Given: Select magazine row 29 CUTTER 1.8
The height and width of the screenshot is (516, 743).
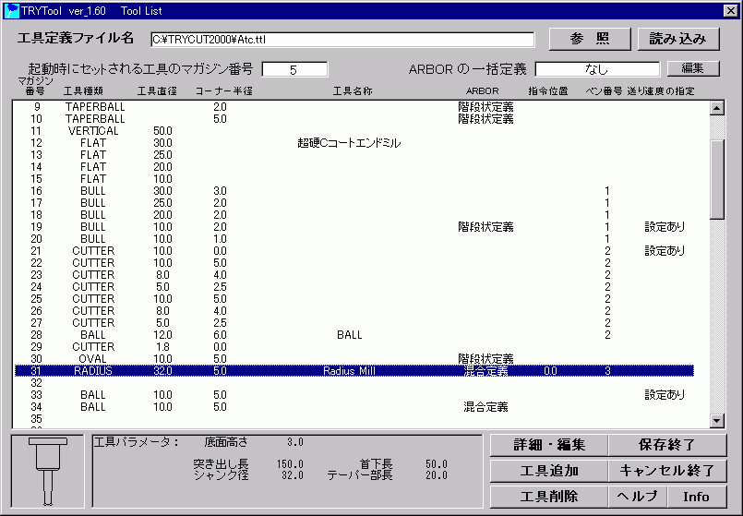Looking at the screenshot, I should tap(354, 347).
